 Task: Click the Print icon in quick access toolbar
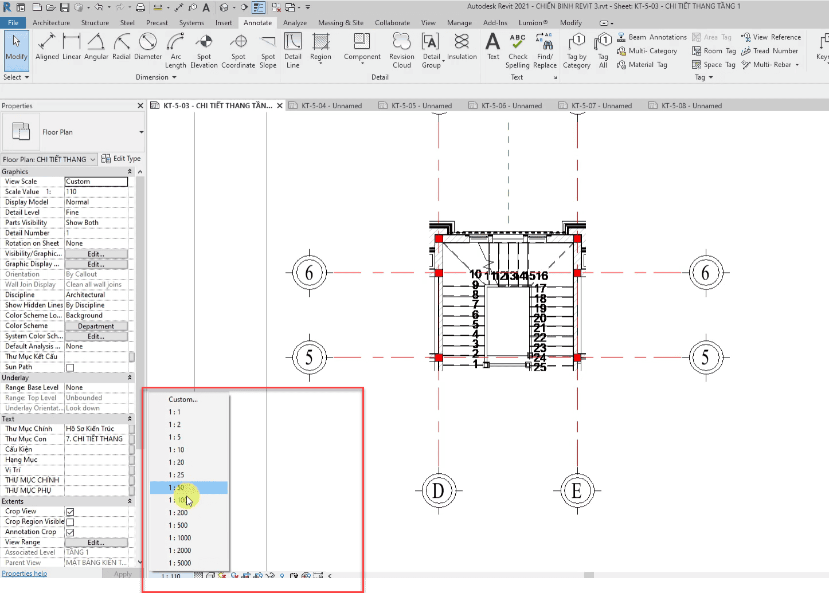point(140,7)
